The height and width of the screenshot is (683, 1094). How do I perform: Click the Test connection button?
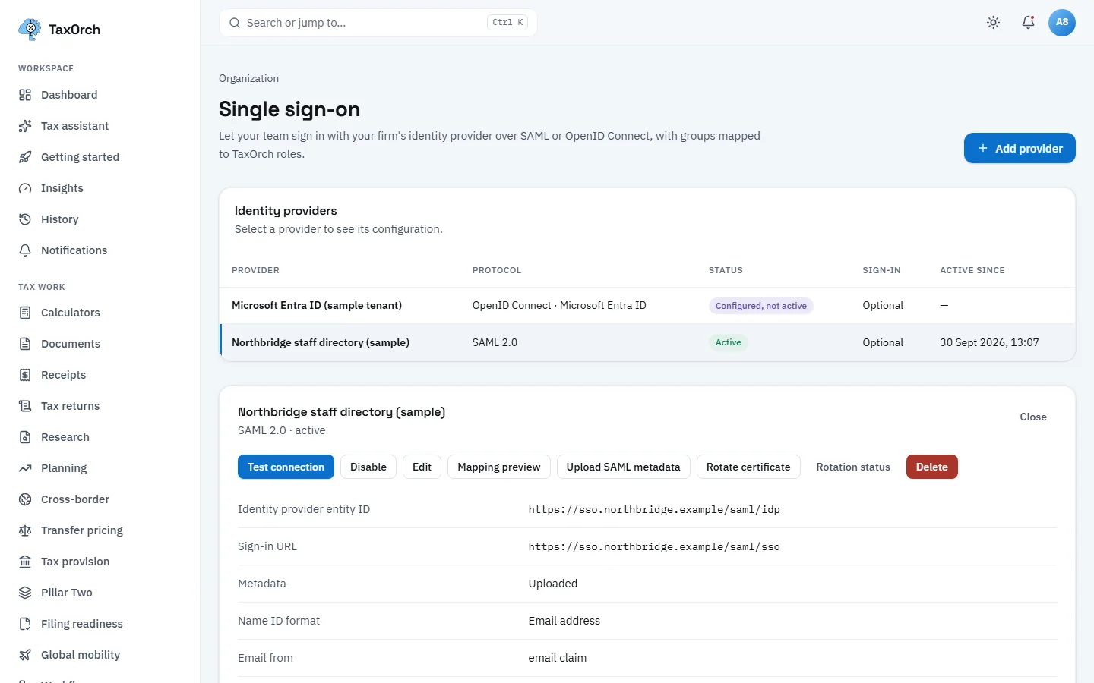pyautogui.click(x=286, y=467)
